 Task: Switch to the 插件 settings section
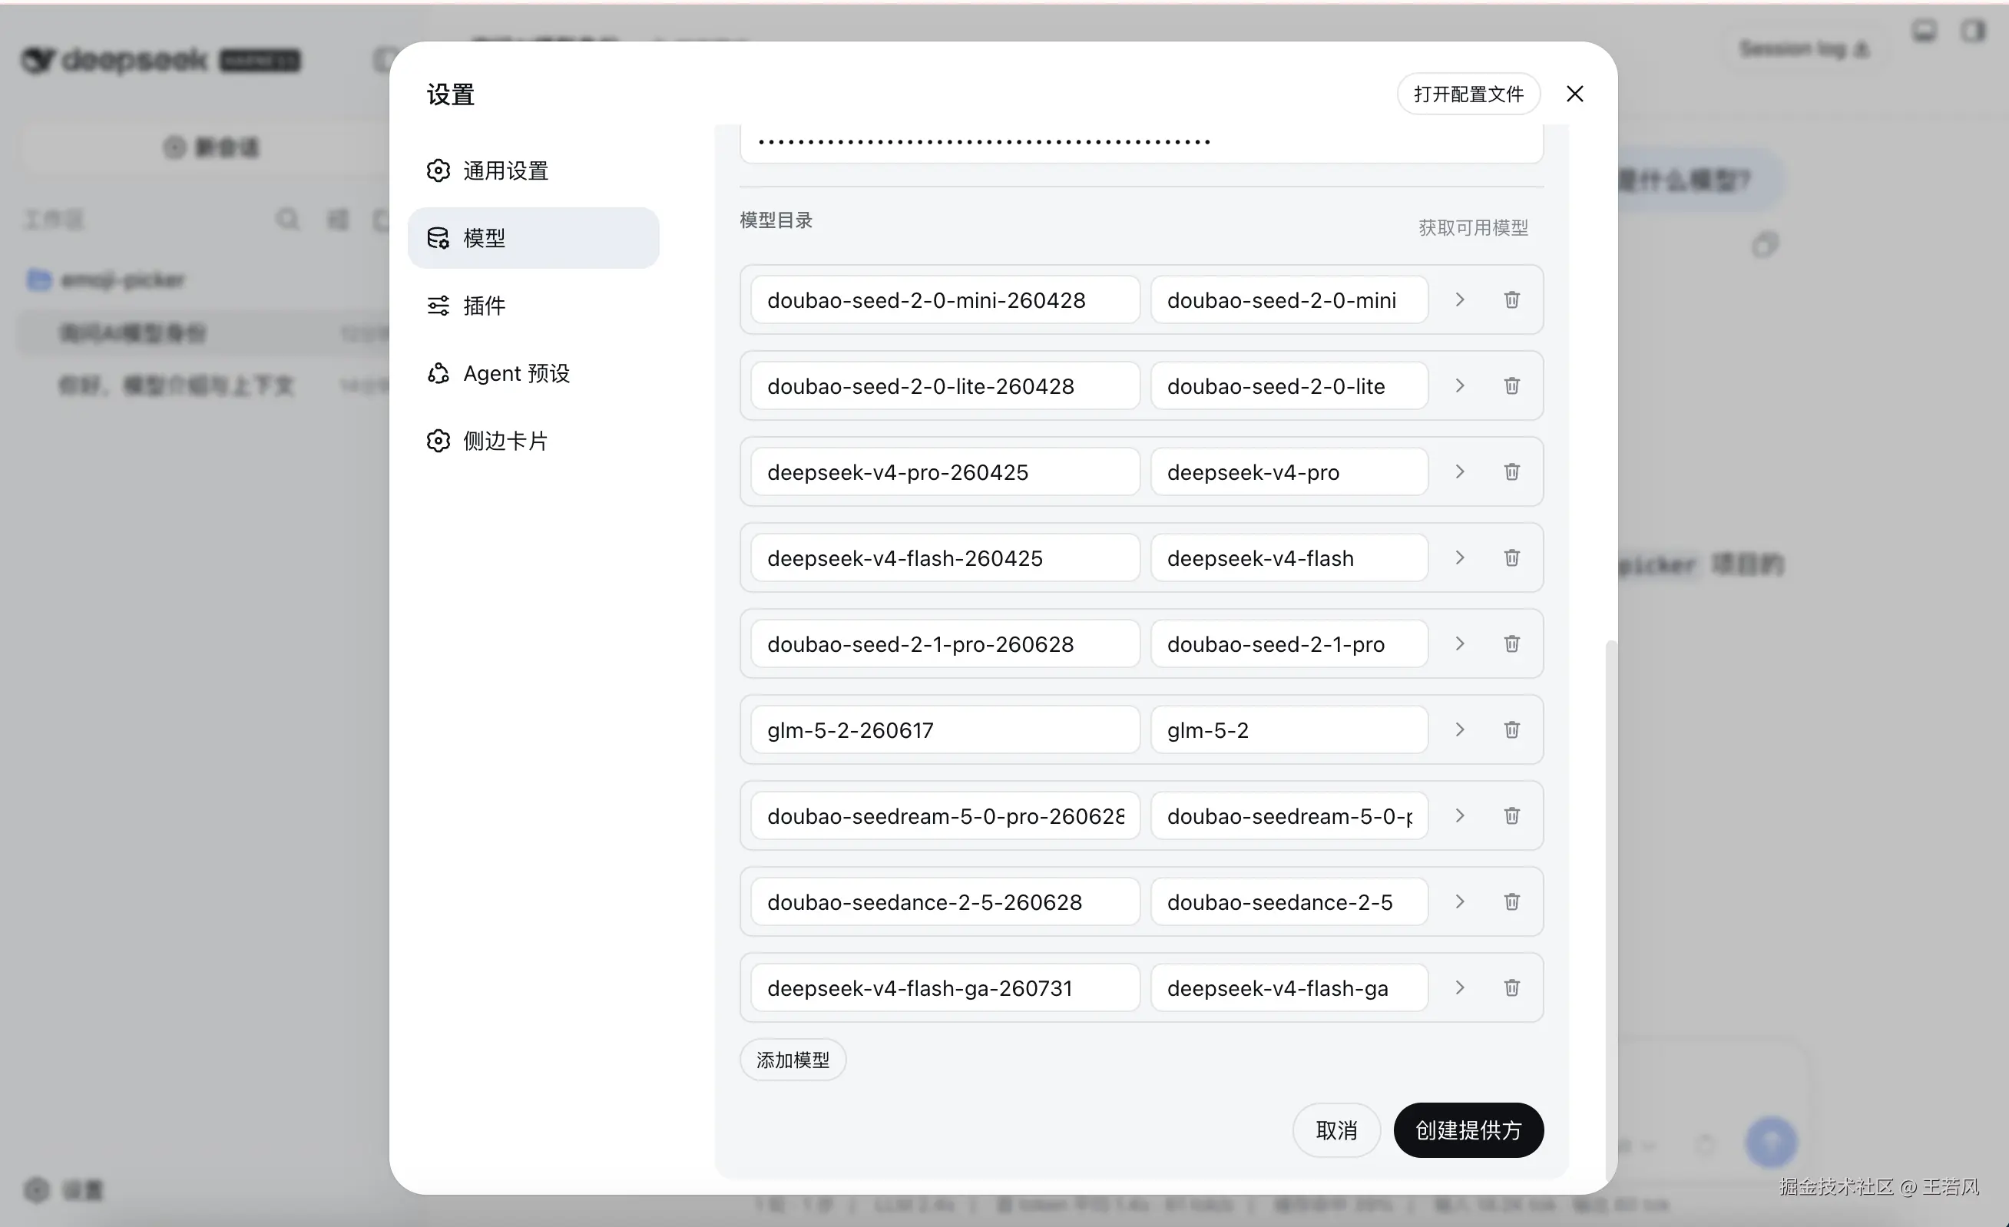click(x=533, y=306)
